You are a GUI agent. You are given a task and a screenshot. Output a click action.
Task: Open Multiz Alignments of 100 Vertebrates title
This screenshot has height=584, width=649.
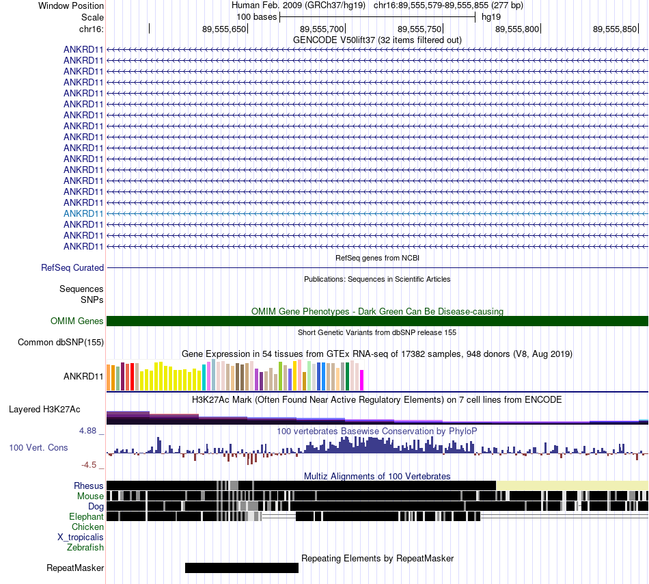tap(377, 477)
